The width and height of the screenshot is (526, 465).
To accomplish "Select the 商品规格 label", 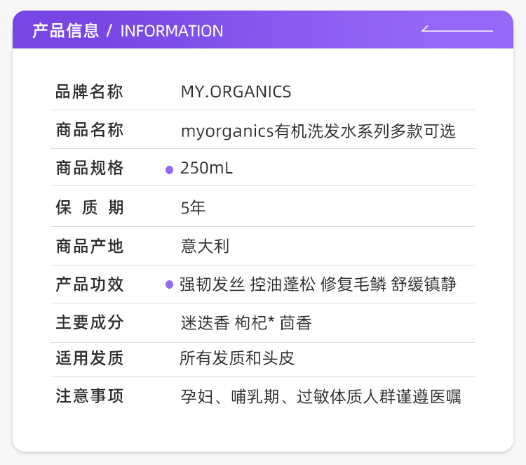I will (x=90, y=169).
